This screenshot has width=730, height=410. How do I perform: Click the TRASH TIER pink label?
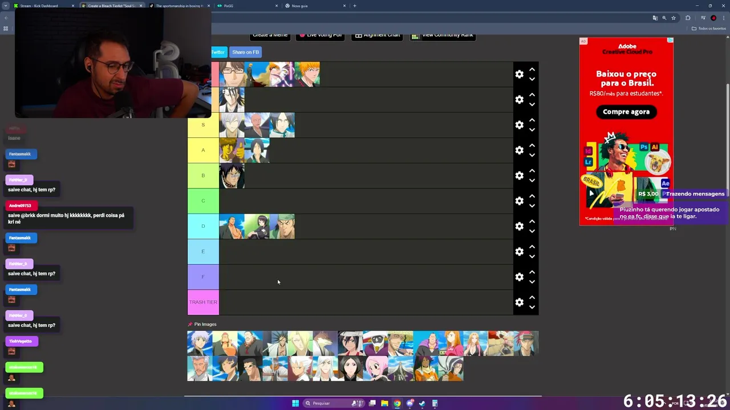(203, 302)
